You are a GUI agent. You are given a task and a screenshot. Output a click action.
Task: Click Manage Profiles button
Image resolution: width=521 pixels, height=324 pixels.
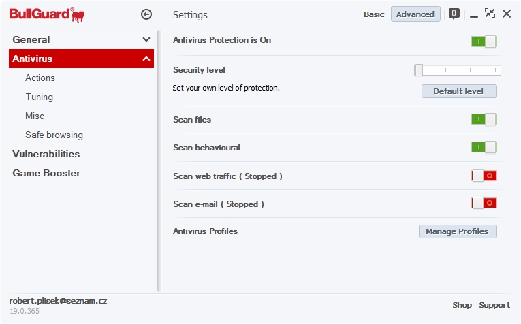coord(458,231)
